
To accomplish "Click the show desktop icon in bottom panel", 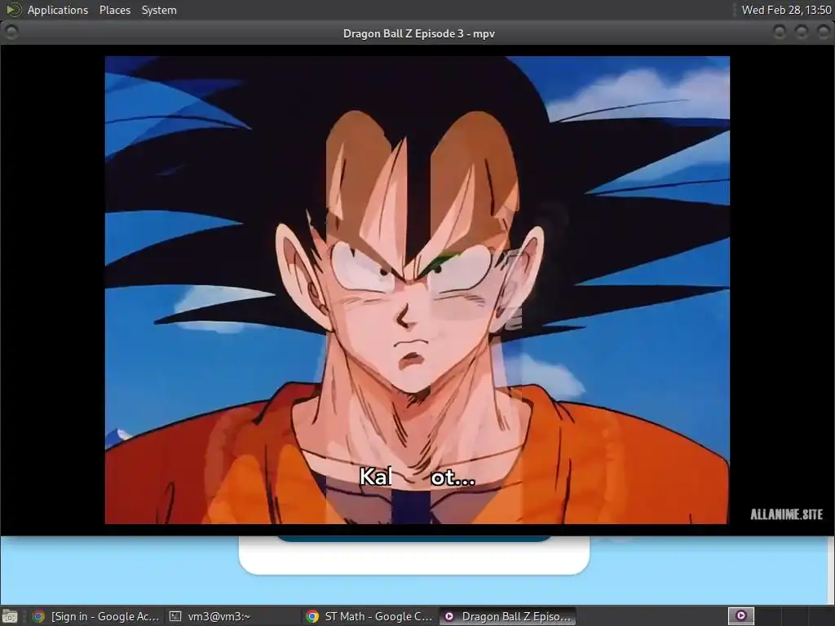I will click(x=10, y=616).
